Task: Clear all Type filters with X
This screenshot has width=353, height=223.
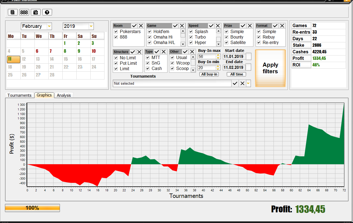Action: click(x=164, y=52)
